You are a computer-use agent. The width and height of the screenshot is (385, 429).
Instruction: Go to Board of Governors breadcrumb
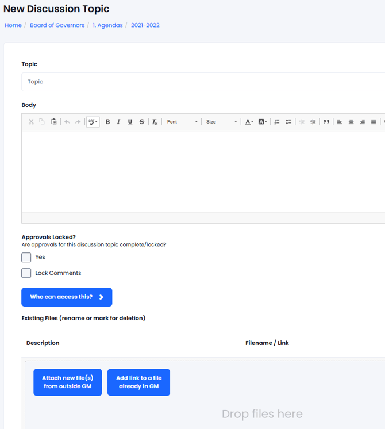click(57, 25)
